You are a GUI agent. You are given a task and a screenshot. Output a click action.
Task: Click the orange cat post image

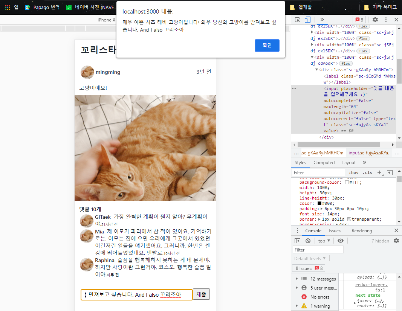click(145, 148)
